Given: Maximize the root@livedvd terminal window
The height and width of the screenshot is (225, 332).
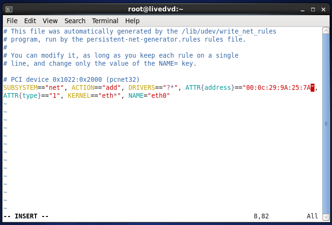Looking at the screenshot, I should point(313,9).
